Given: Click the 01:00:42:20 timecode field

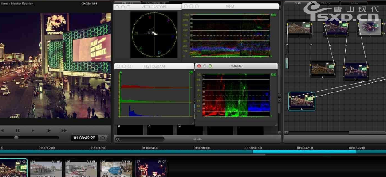Looking at the screenshot, I should [x=84, y=138].
